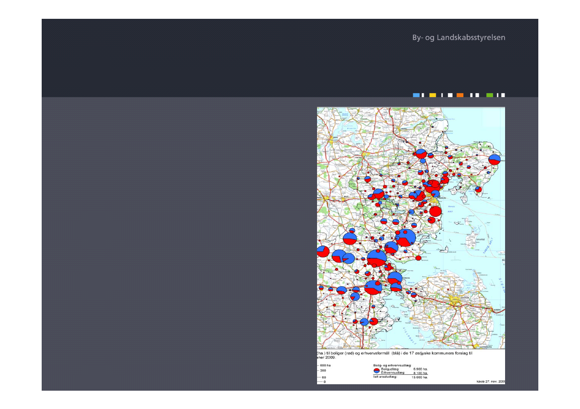
Task: Click the '60' scale label
Action: (323, 377)
